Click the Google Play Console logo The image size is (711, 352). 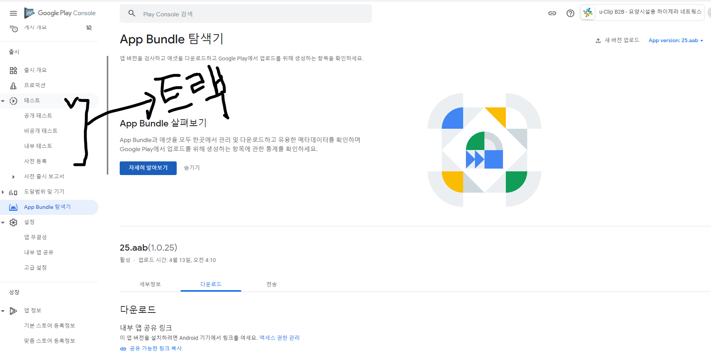point(60,13)
